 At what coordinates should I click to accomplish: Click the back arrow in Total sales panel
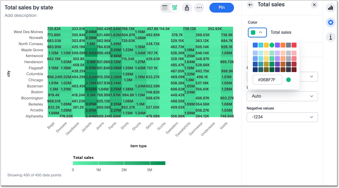pyautogui.click(x=250, y=5)
